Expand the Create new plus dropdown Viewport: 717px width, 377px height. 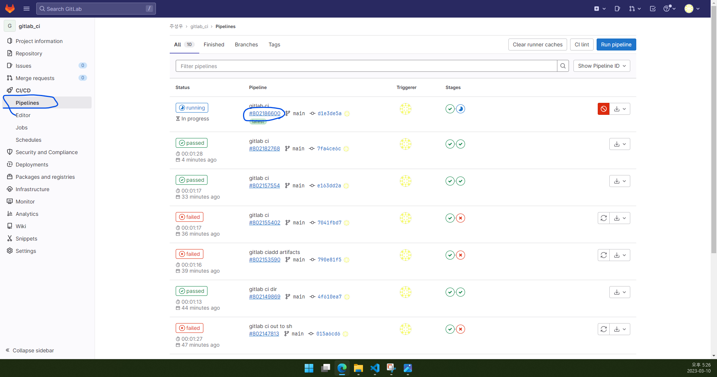pos(600,9)
